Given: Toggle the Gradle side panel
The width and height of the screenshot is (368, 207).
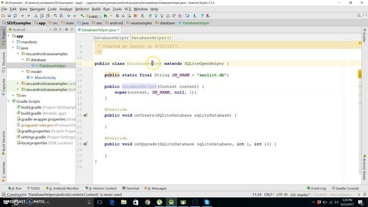Looking at the screenshot, I should click(365, 35).
